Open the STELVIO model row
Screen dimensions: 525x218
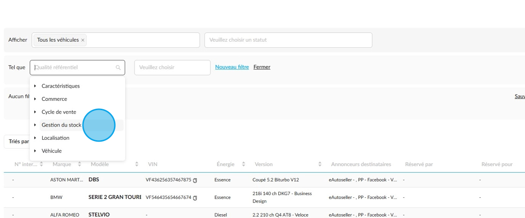(99, 215)
